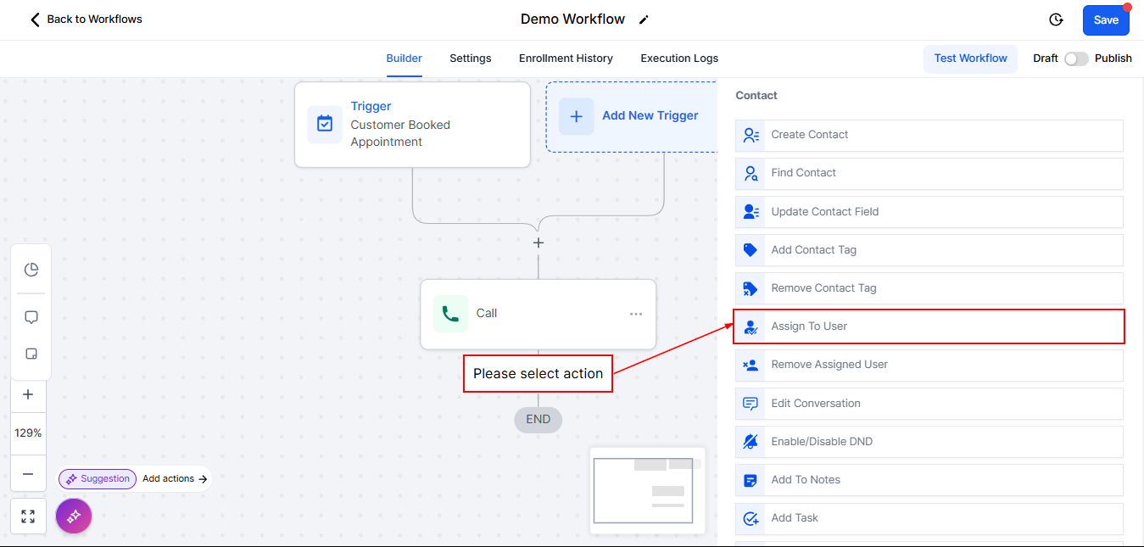Click the plus to add step above Call

pyautogui.click(x=538, y=243)
